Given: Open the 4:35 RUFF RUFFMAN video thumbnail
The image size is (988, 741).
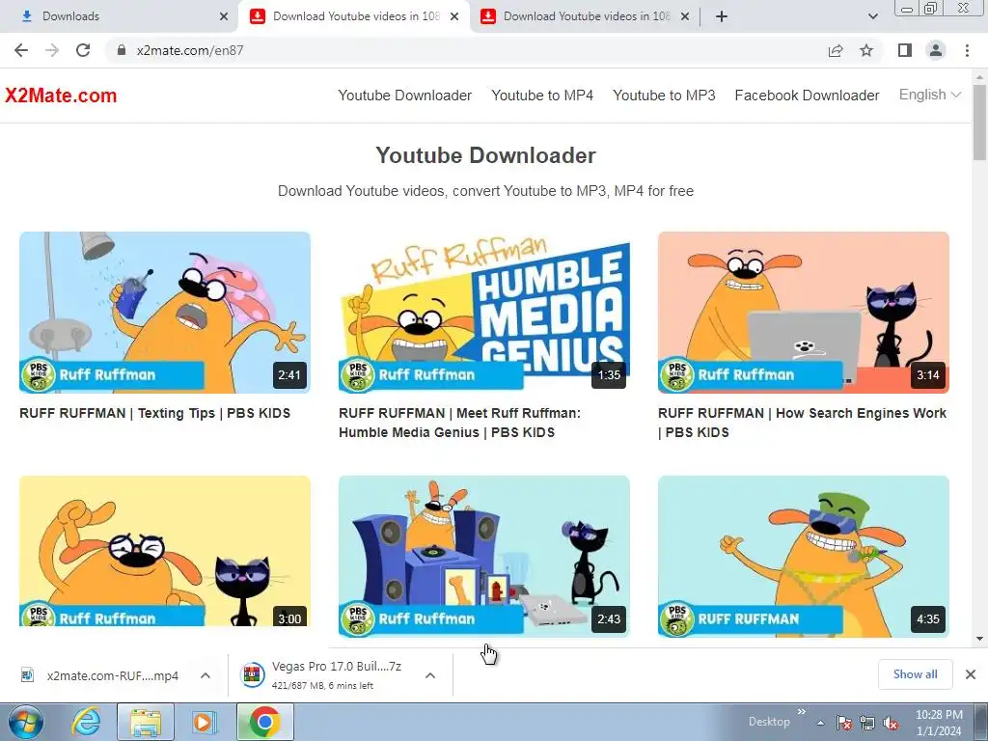Looking at the screenshot, I should click(804, 557).
